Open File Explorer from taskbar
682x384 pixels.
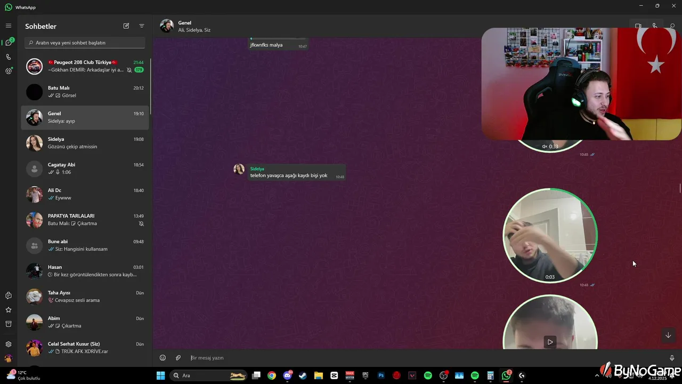tap(319, 375)
